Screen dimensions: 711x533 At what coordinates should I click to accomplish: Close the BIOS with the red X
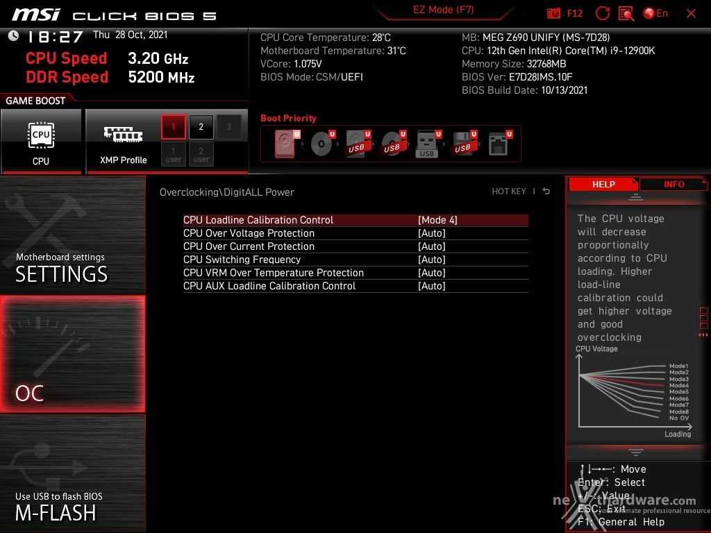tap(691, 14)
